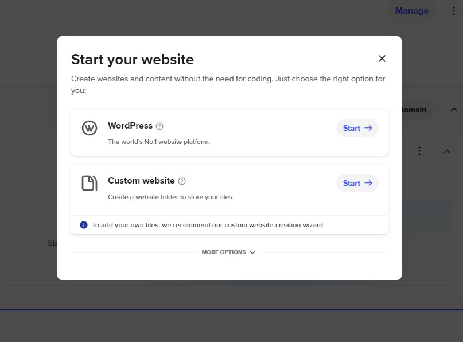This screenshot has width=463, height=342.
Task: Expand MORE OPTIONS section
Action: coord(228,252)
